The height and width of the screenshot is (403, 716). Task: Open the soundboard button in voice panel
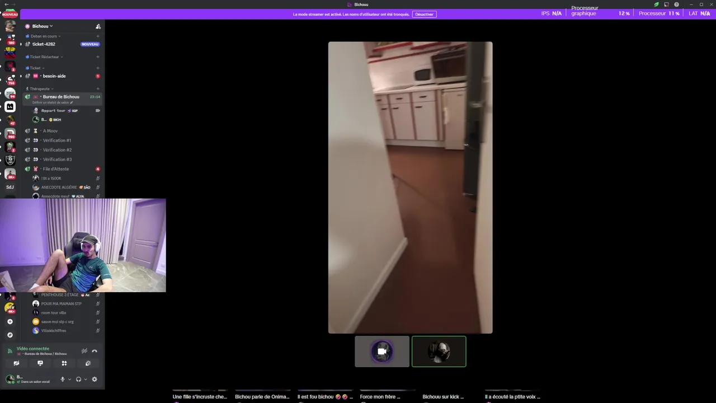click(x=88, y=363)
